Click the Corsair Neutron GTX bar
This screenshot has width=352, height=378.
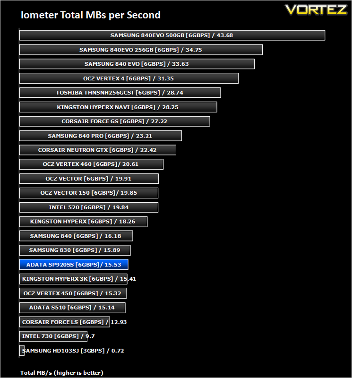coord(98,150)
